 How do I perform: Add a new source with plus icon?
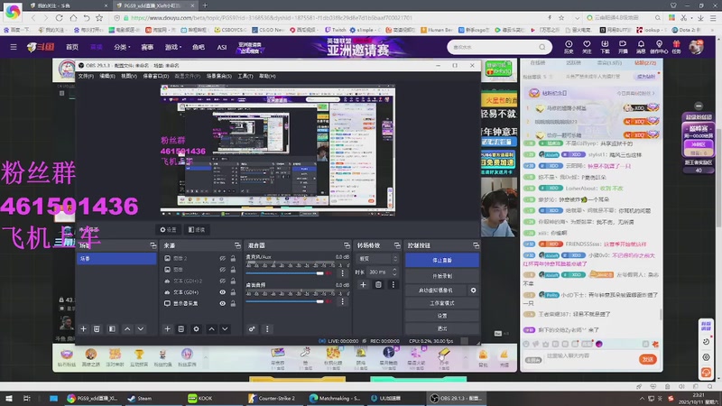point(167,328)
